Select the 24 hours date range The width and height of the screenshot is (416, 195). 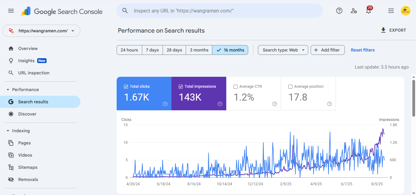[x=129, y=50]
